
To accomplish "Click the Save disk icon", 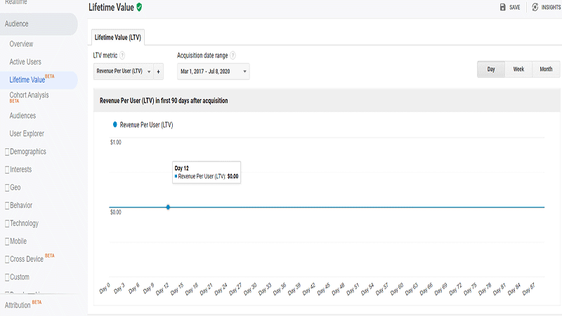I will 502,7.
